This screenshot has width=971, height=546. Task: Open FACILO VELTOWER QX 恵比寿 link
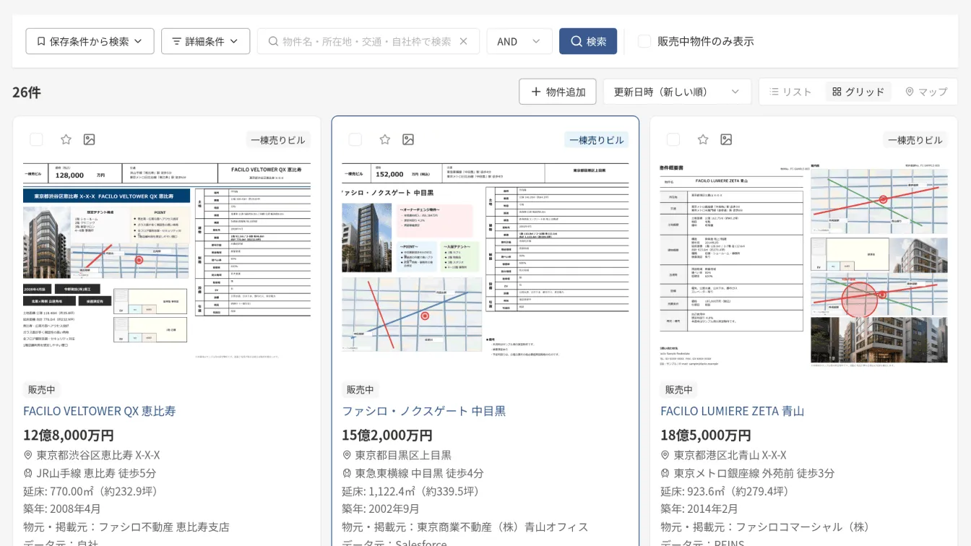tap(100, 411)
